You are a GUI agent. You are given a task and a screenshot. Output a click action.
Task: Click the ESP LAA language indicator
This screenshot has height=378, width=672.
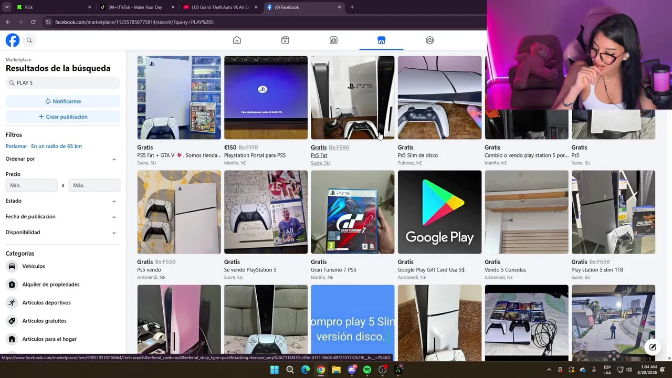pos(607,370)
